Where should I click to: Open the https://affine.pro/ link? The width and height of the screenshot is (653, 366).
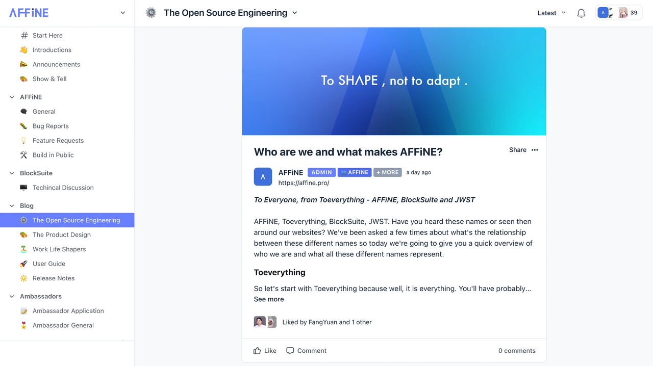click(304, 183)
